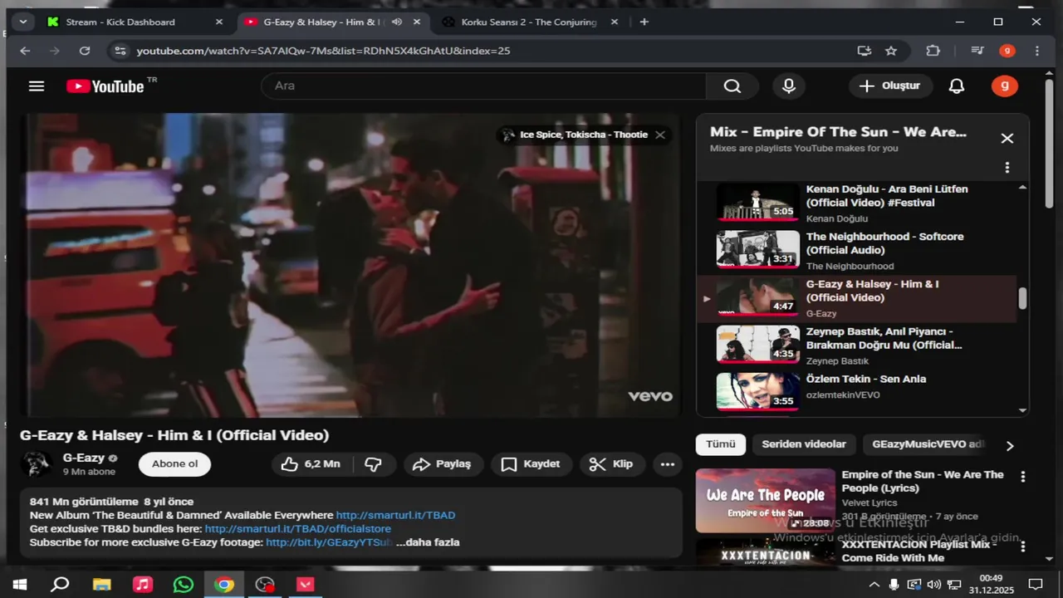The height and width of the screenshot is (598, 1063).
Task: Open Chrome media controls icon
Action: pos(977,51)
